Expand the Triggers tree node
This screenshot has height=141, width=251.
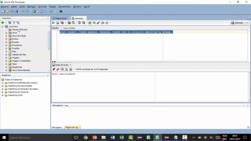[6, 58]
